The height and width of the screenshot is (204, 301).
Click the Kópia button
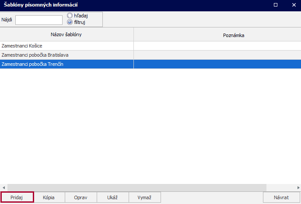pos(49,197)
